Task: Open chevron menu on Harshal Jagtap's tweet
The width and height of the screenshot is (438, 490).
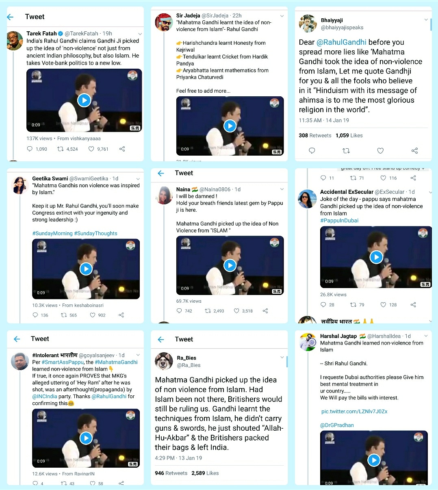Action: [x=426, y=336]
